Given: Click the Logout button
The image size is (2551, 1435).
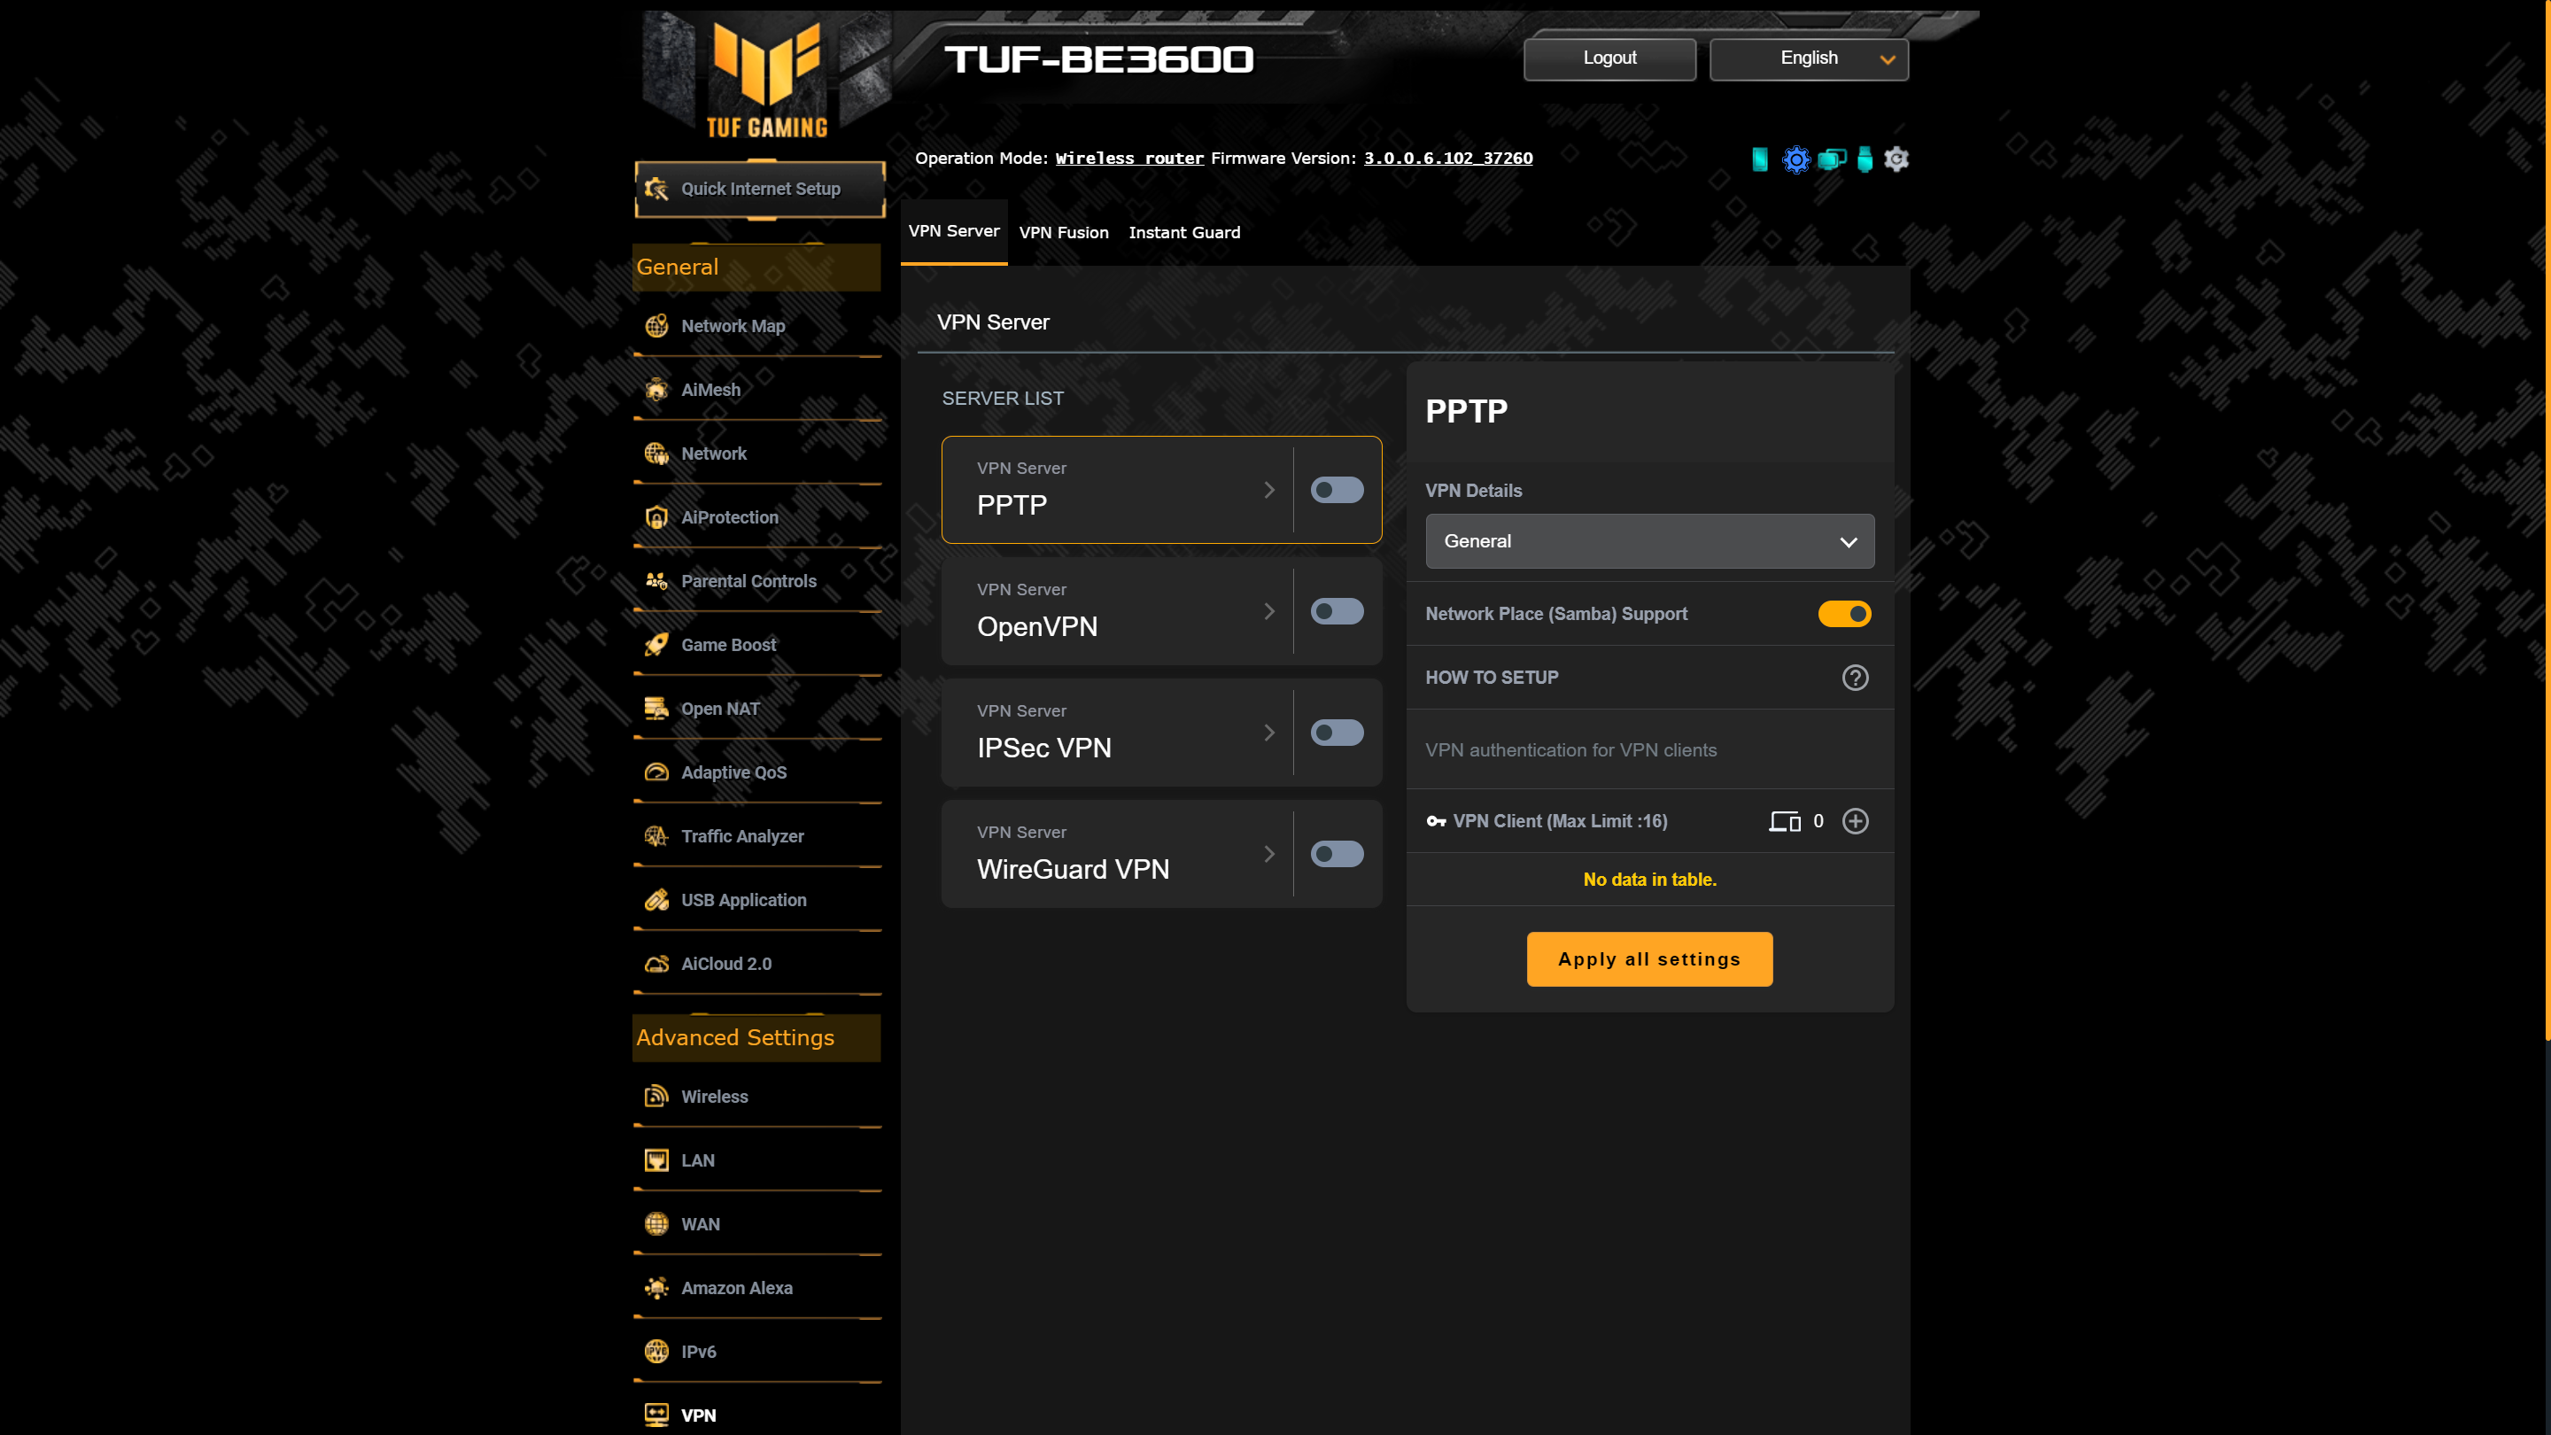Looking at the screenshot, I should (x=1609, y=58).
